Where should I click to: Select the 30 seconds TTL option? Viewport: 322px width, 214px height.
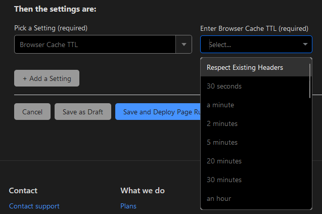pos(224,86)
